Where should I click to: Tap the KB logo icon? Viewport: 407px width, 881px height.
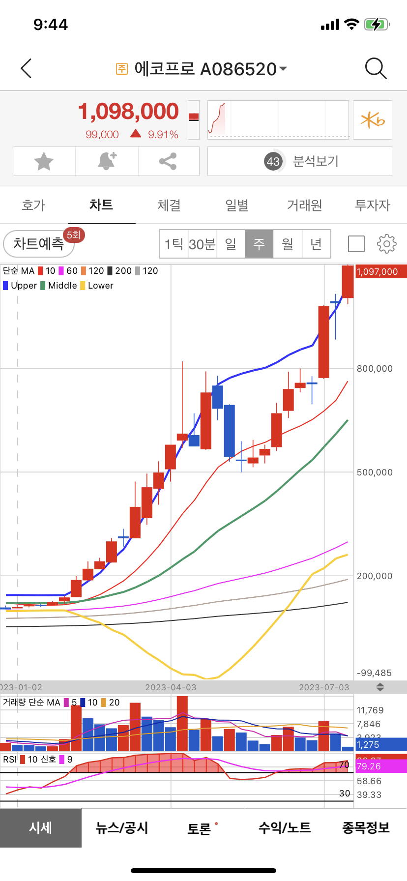pyautogui.click(x=373, y=120)
